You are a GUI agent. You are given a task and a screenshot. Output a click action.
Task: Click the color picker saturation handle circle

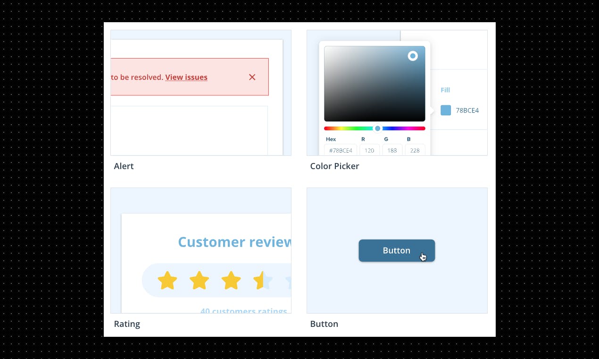pos(413,56)
